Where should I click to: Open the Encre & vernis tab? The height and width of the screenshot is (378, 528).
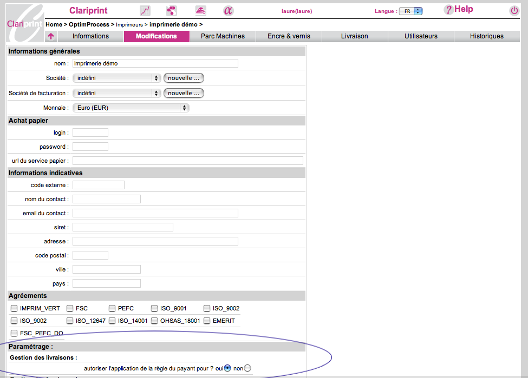(289, 36)
